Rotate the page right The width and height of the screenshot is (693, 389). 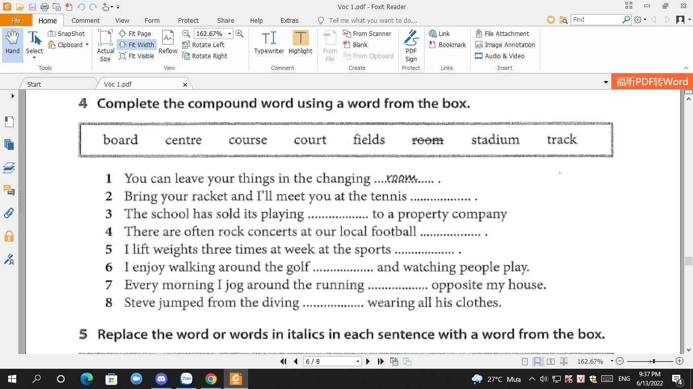[205, 56]
